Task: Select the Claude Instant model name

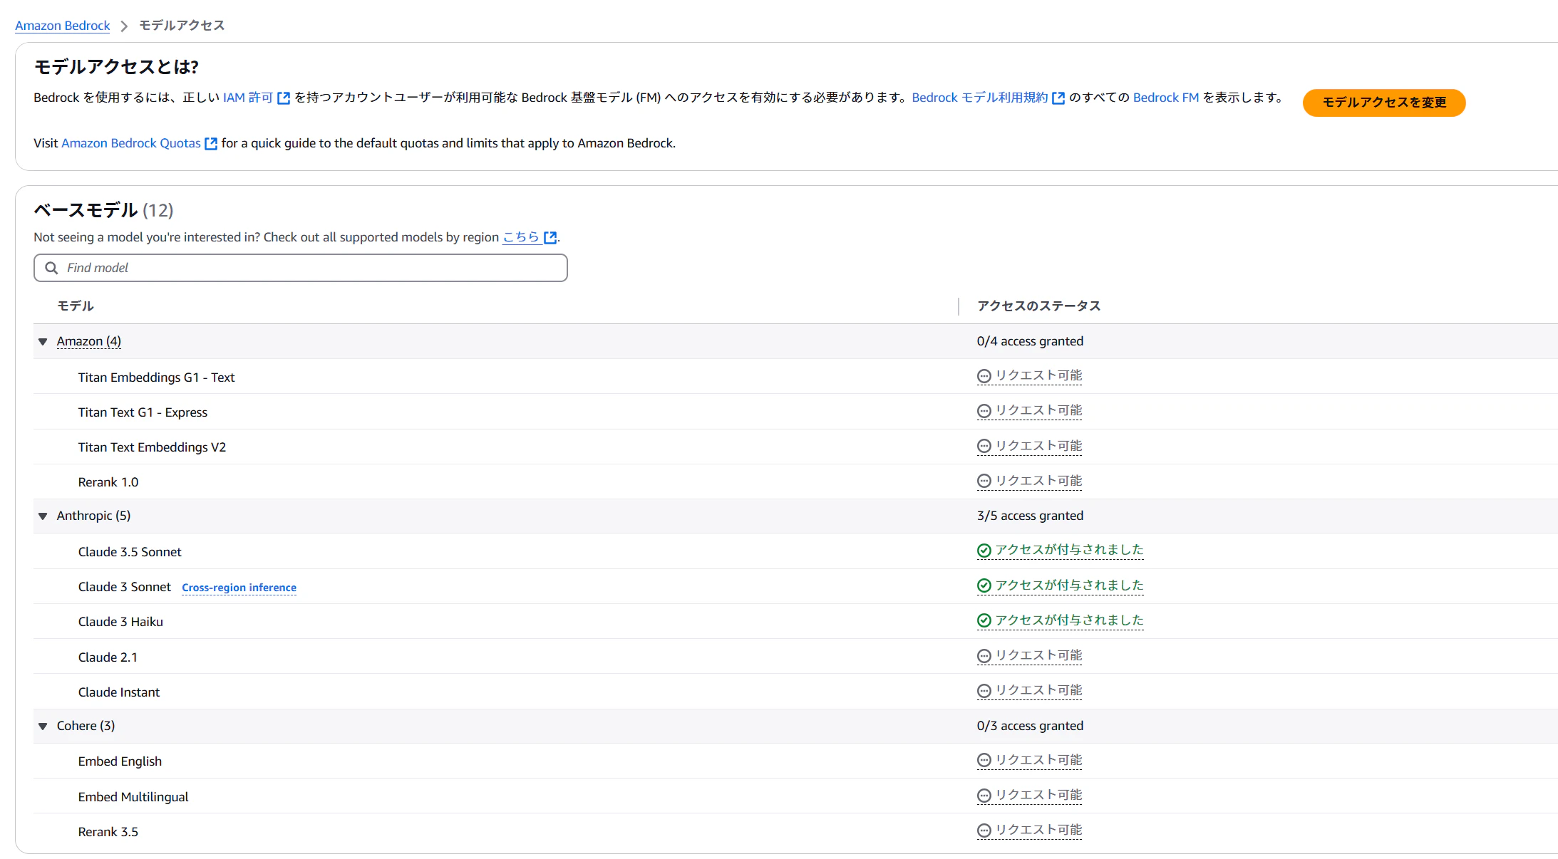Action: [x=119, y=692]
